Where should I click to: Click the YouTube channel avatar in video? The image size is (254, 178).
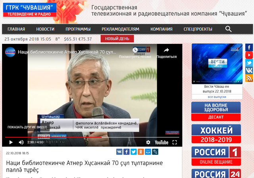click(10, 52)
